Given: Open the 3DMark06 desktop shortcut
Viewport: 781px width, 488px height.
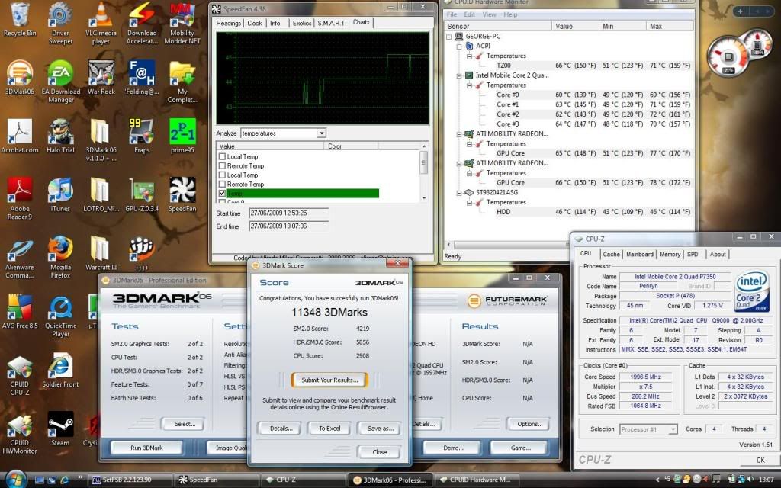Looking at the screenshot, I should 19,79.
